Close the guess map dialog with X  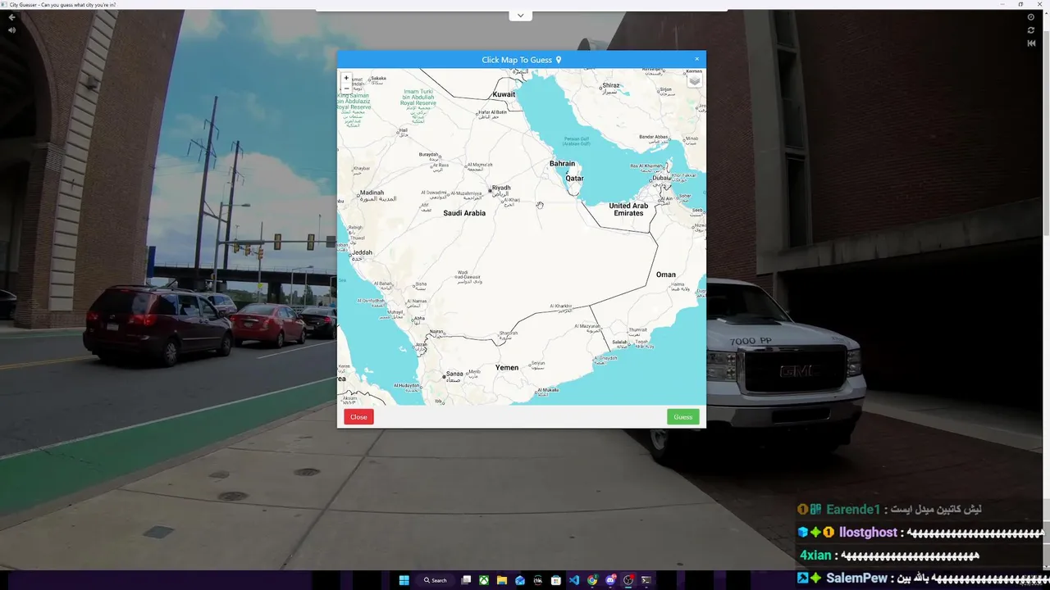pos(697,59)
